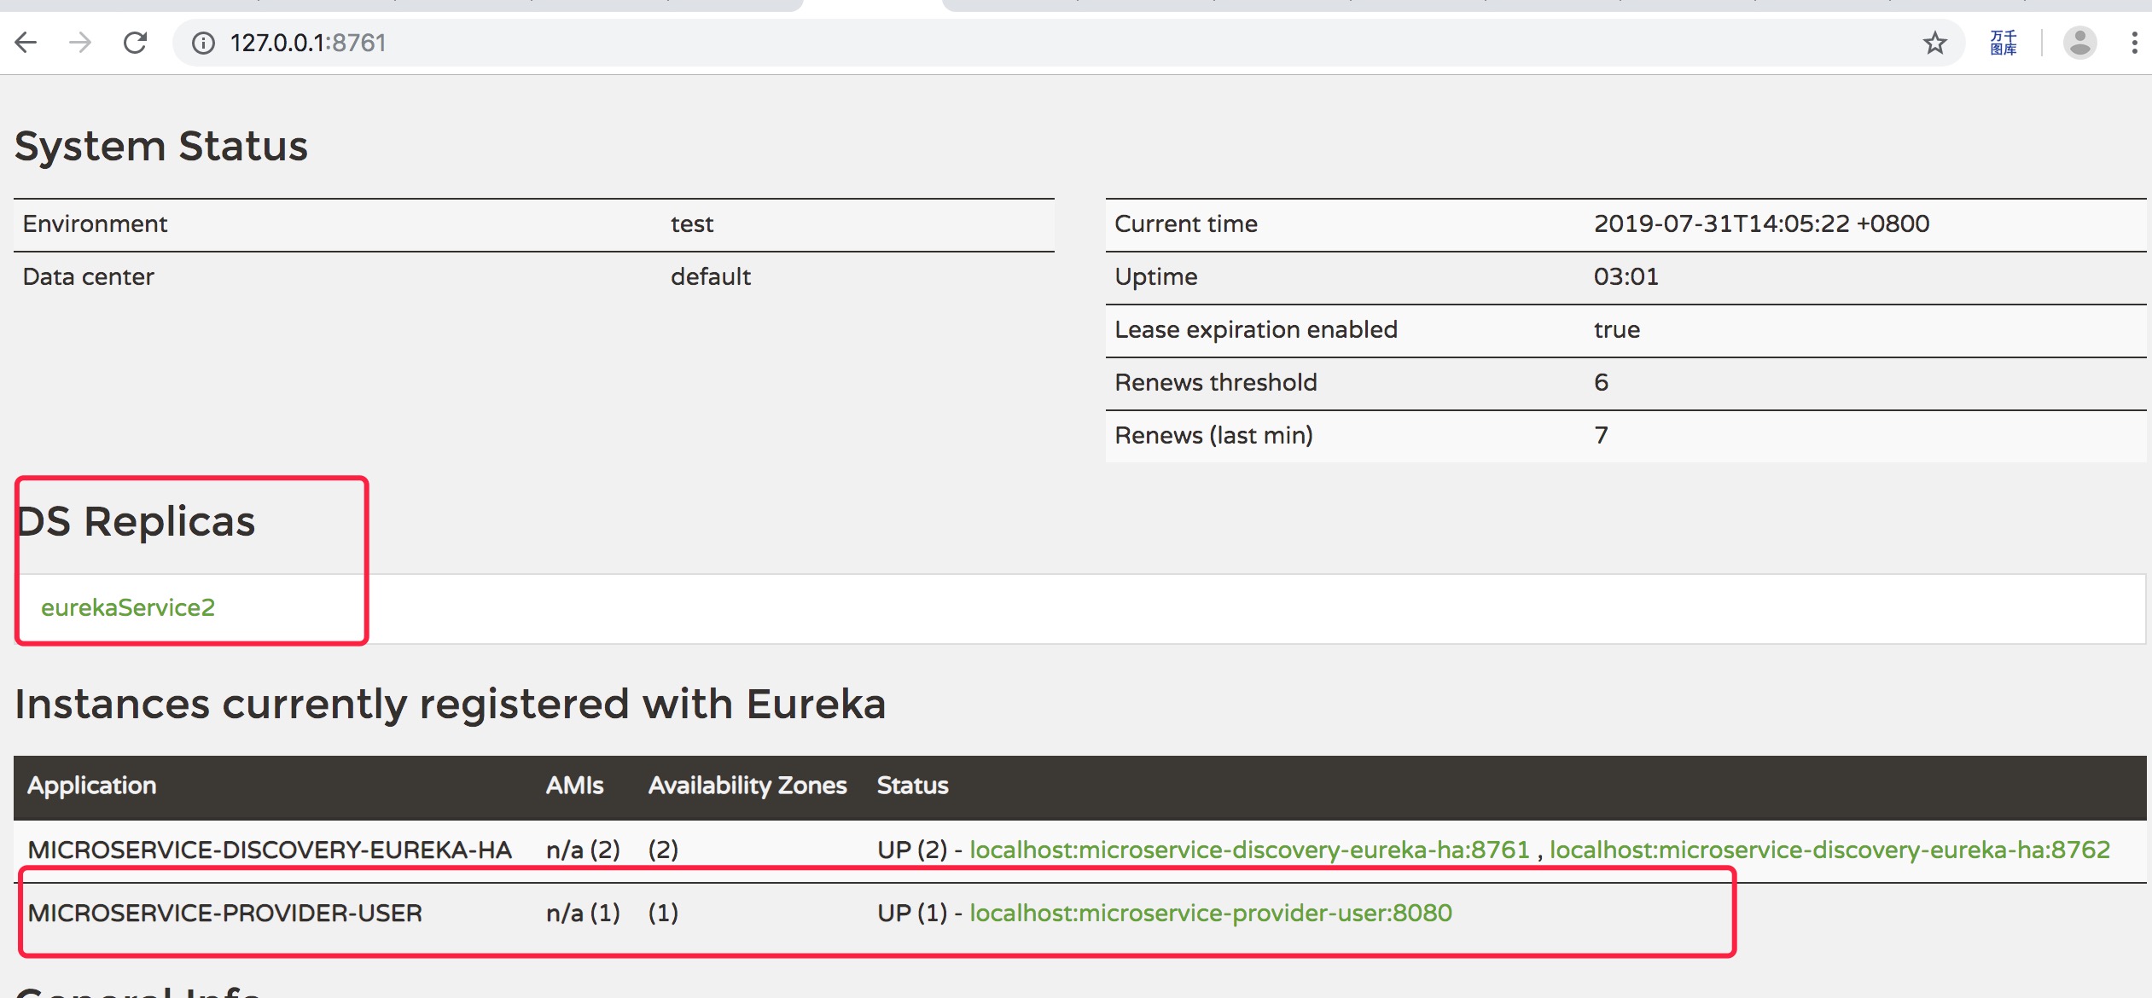Click UP (2) status text

click(x=912, y=850)
